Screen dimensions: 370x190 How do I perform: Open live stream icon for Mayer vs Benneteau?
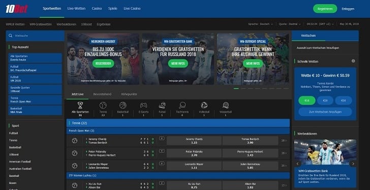[x=162, y=164]
